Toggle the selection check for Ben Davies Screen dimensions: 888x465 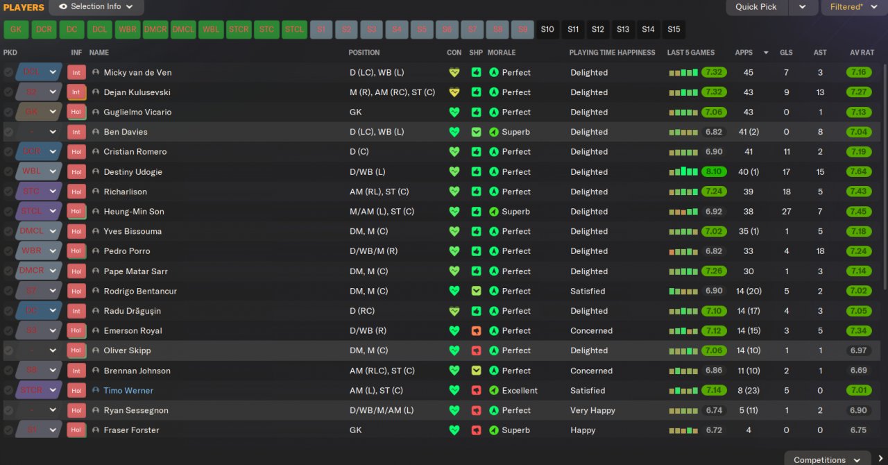8,132
